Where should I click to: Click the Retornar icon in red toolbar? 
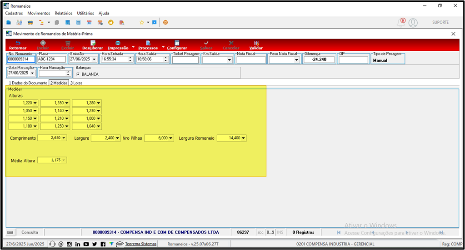[18, 43]
